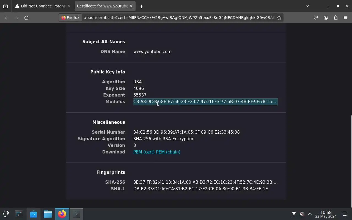The image size is (352, 220).
Task: Open the Save to Pocket button
Action: pyautogui.click(x=316, y=18)
